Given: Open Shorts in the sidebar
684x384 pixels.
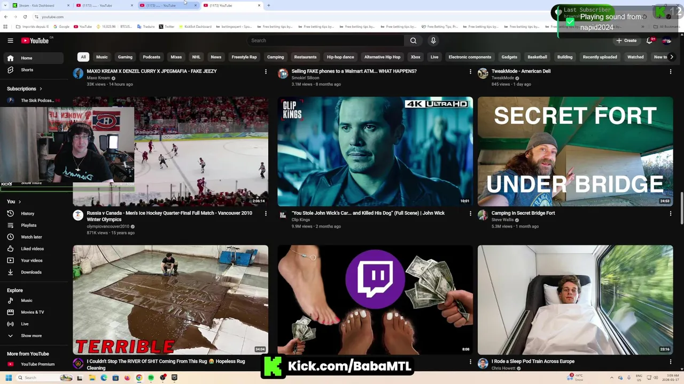Looking at the screenshot, I should tap(34, 70).
